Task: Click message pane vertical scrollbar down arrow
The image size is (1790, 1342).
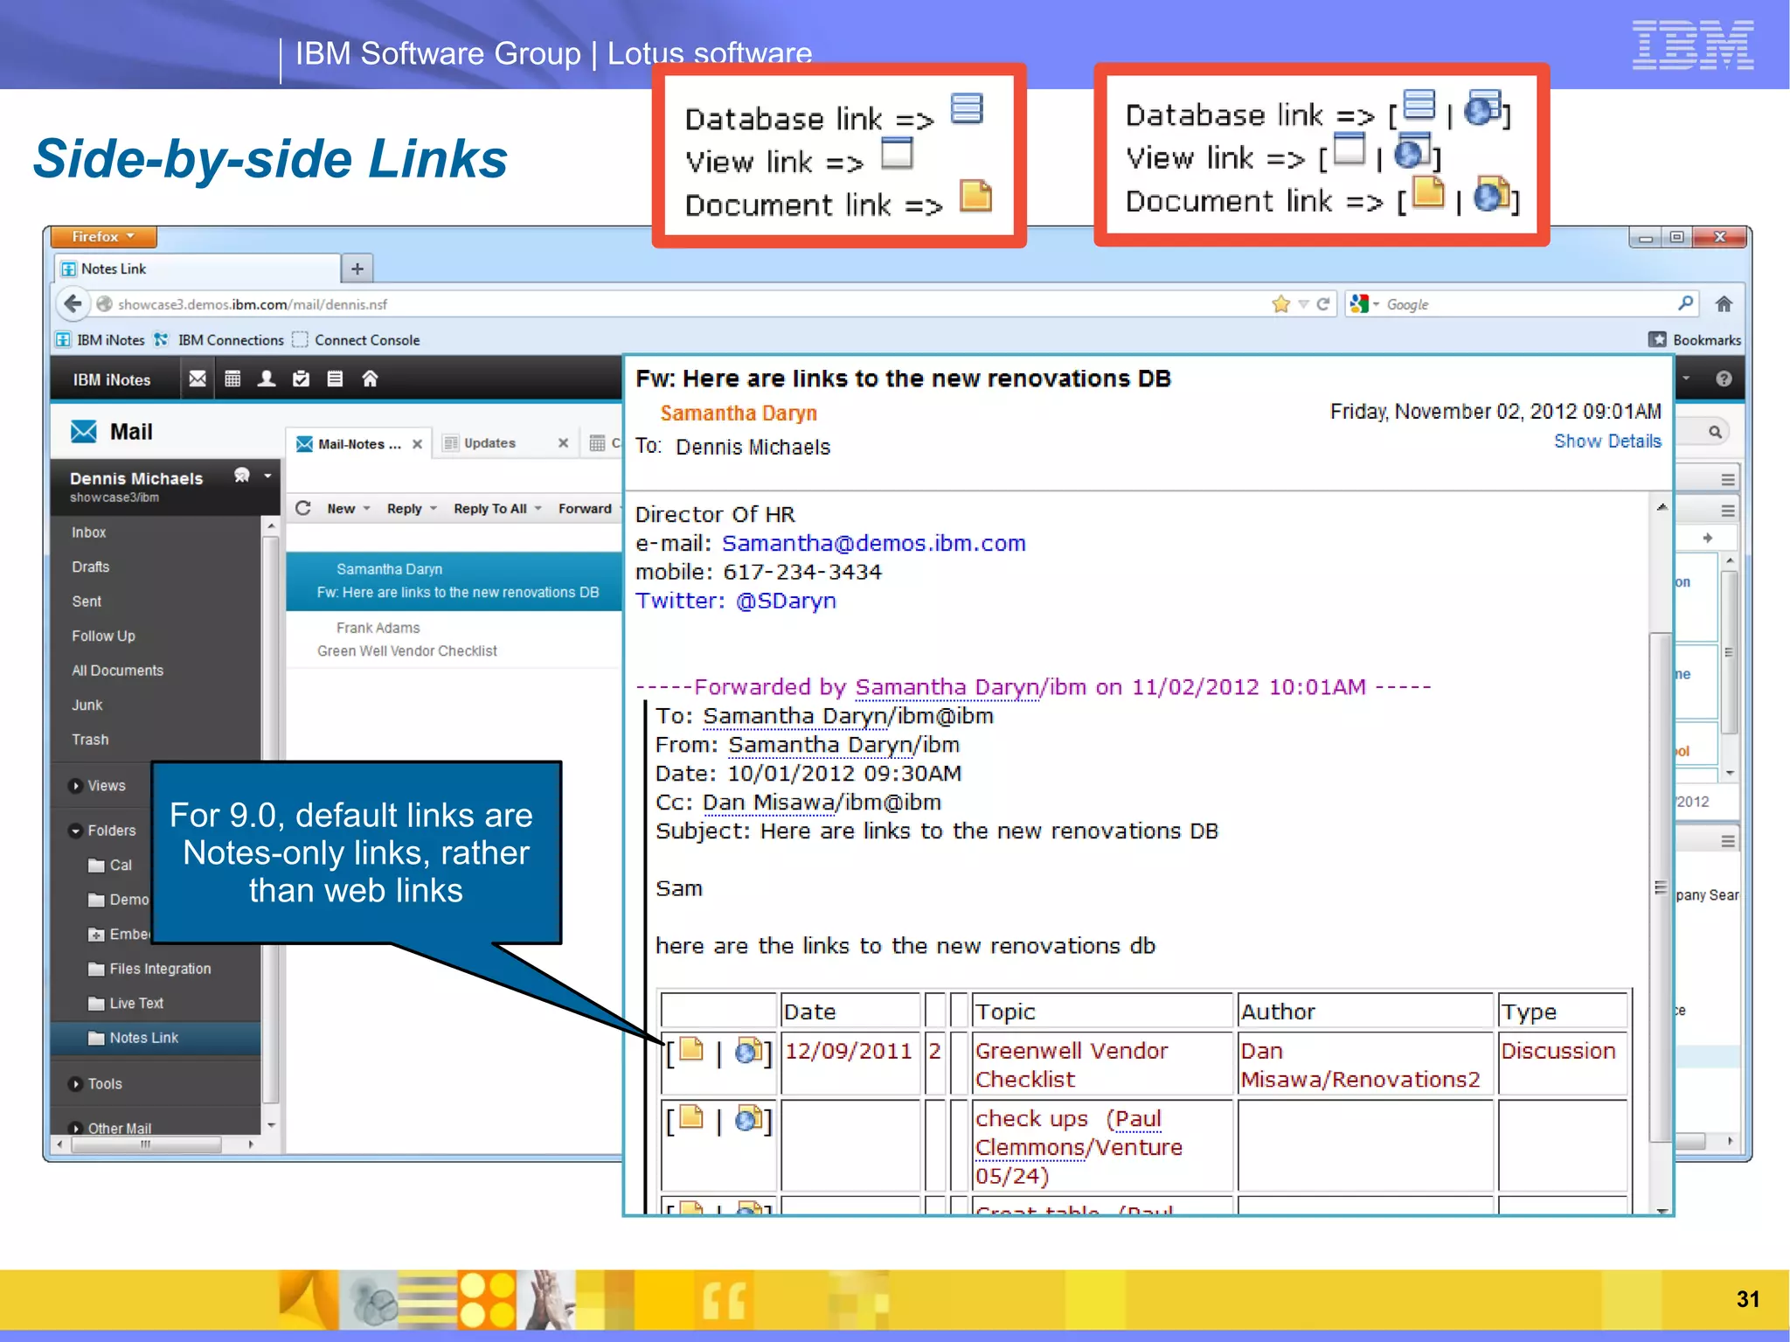Action: [x=1662, y=1210]
